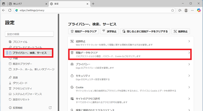Open アクセシビリティ settings in the sidebar
Image resolution: width=203 pixels, height=111 pixels.
click(x=20, y=88)
